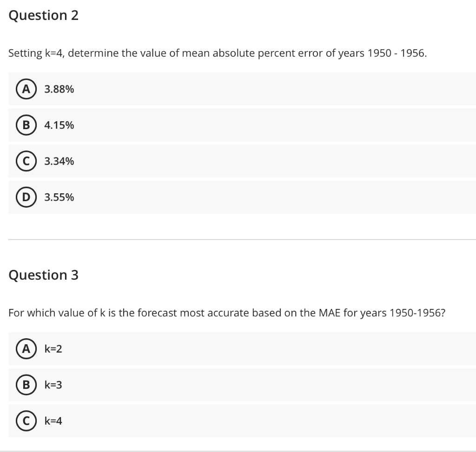Image resolution: width=476 pixels, height=452 pixels.
Task: Select circled letter D in Question 2
Action: [x=26, y=197]
